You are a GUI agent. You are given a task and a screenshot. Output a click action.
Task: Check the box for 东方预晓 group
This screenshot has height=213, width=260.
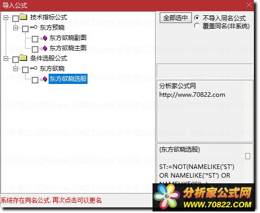click(25, 29)
